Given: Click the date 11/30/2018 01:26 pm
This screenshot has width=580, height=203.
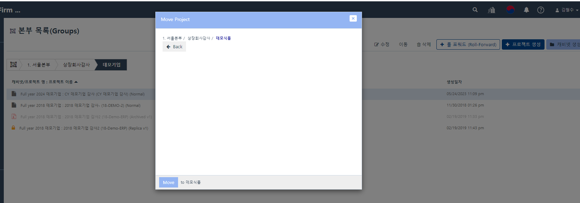Looking at the screenshot, I should pos(465,105).
